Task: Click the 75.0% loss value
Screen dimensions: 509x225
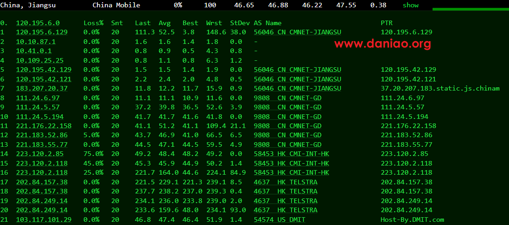Action: point(93,154)
